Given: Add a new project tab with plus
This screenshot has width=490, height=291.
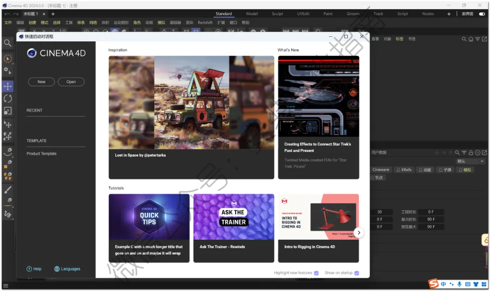Looking at the screenshot, I should 53,14.
